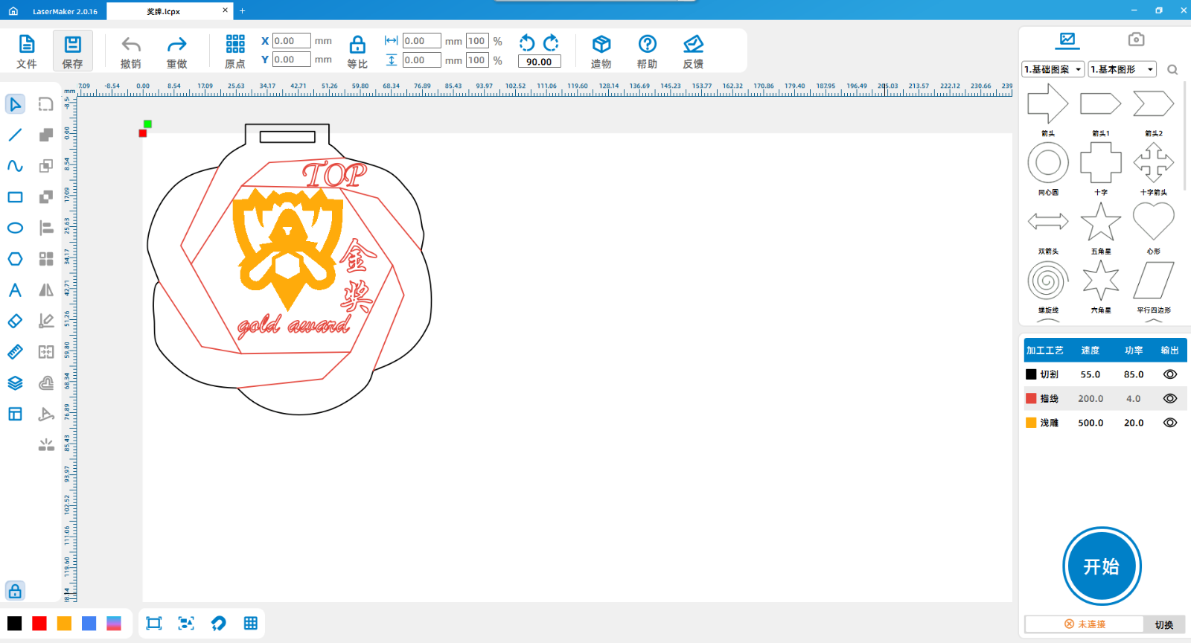Open the camera tab in right panel

coord(1135,39)
